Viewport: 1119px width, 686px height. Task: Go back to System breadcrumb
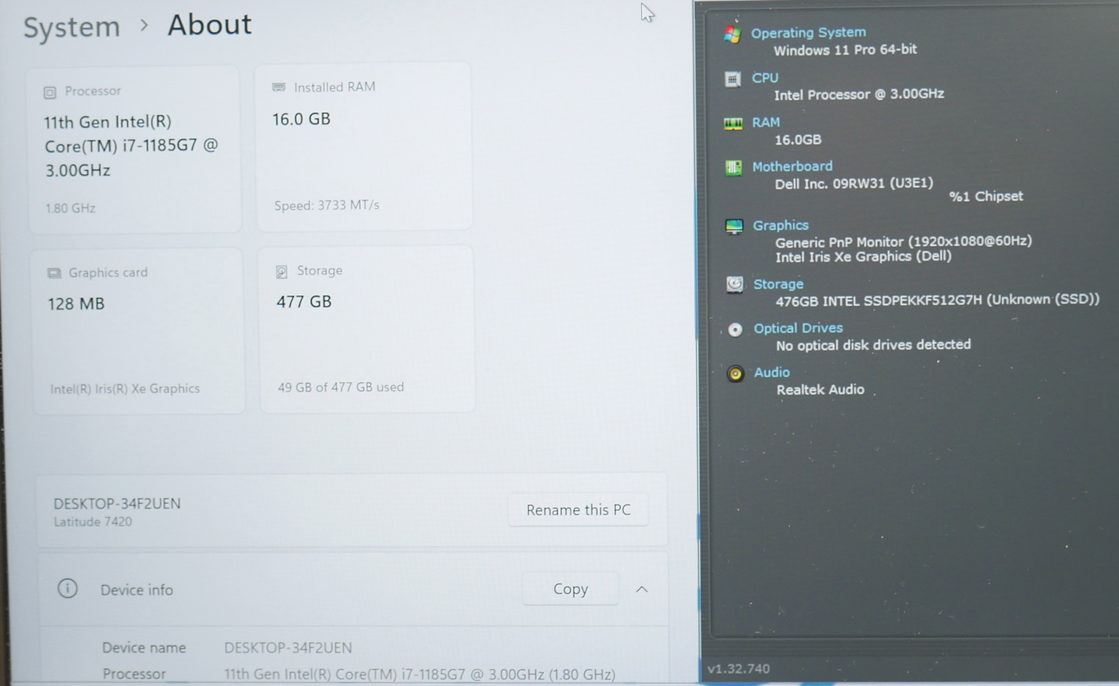pos(72,27)
